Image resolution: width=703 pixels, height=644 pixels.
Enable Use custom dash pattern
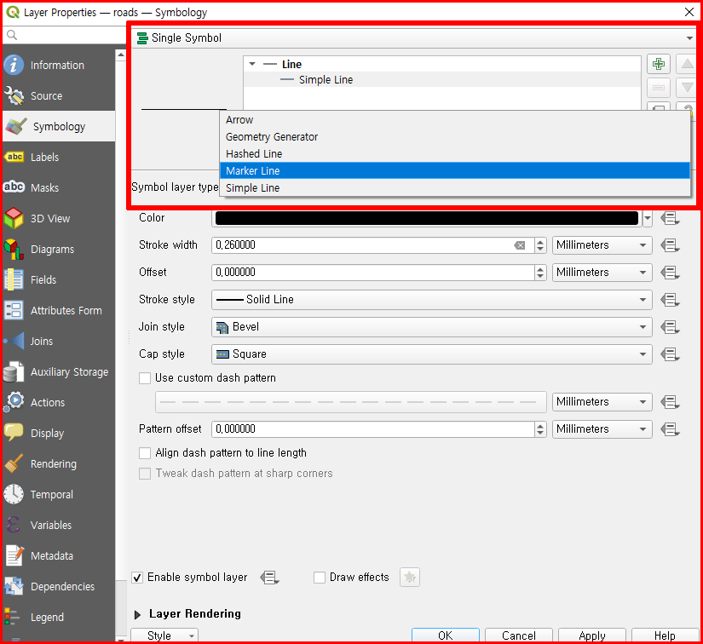145,378
